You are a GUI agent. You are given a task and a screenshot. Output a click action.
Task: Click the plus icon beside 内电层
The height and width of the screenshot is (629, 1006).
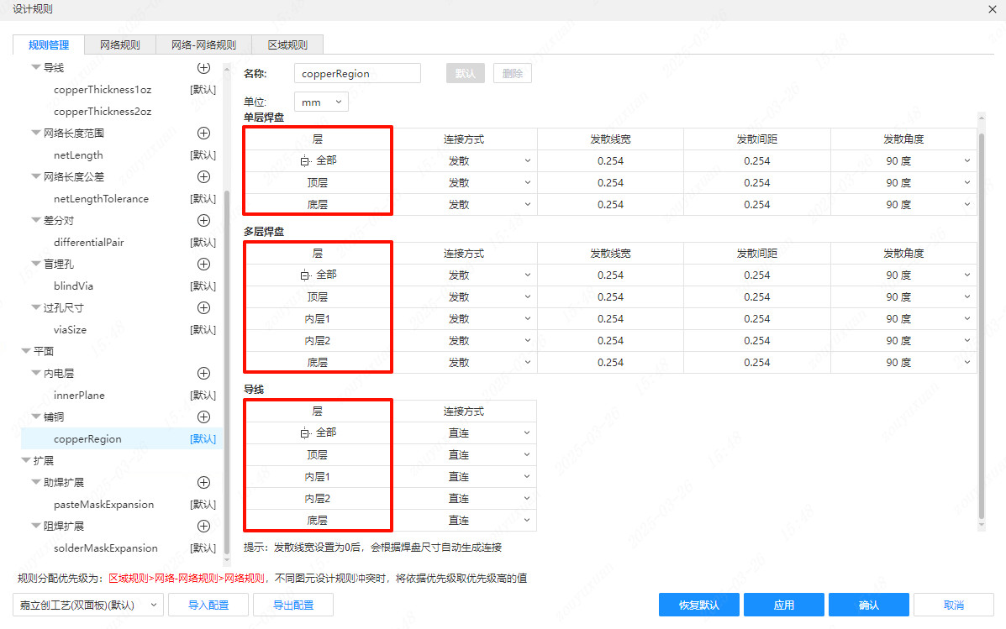click(x=203, y=373)
